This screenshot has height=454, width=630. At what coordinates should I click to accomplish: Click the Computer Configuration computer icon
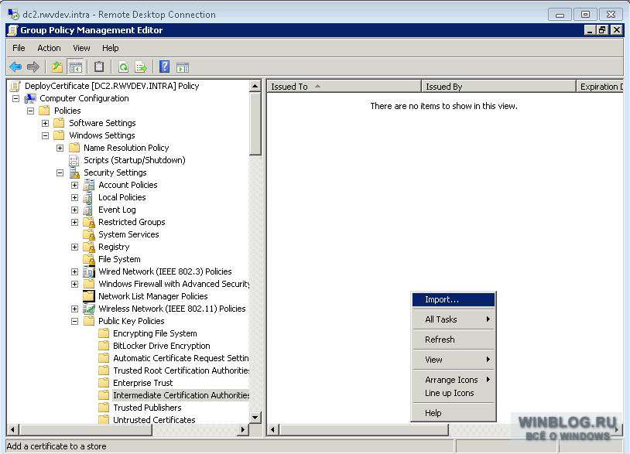(x=29, y=98)
